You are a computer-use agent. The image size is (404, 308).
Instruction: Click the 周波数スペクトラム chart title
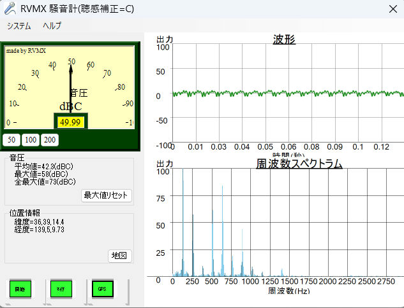(x=299, y=164)
